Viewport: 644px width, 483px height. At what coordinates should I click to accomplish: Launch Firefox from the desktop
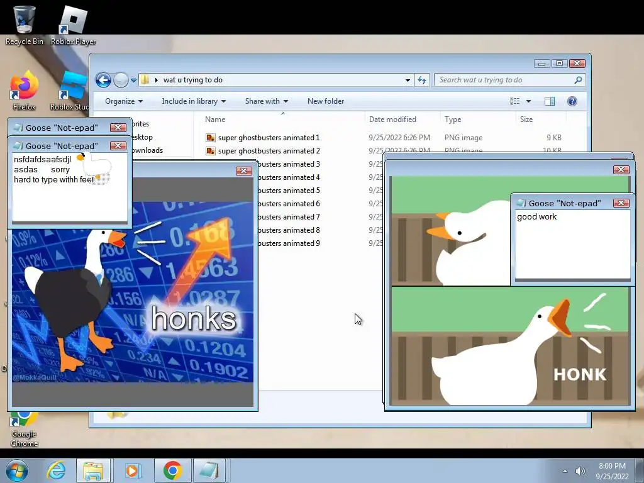24,91
